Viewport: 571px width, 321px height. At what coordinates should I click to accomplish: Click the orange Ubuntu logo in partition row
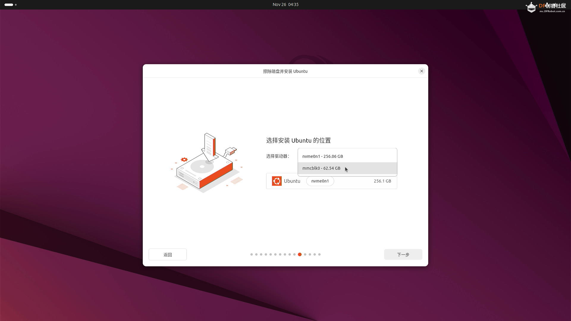[277, 181]
